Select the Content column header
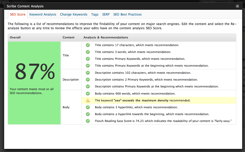Viewport: 245px width, 152px height. [68, 37]
